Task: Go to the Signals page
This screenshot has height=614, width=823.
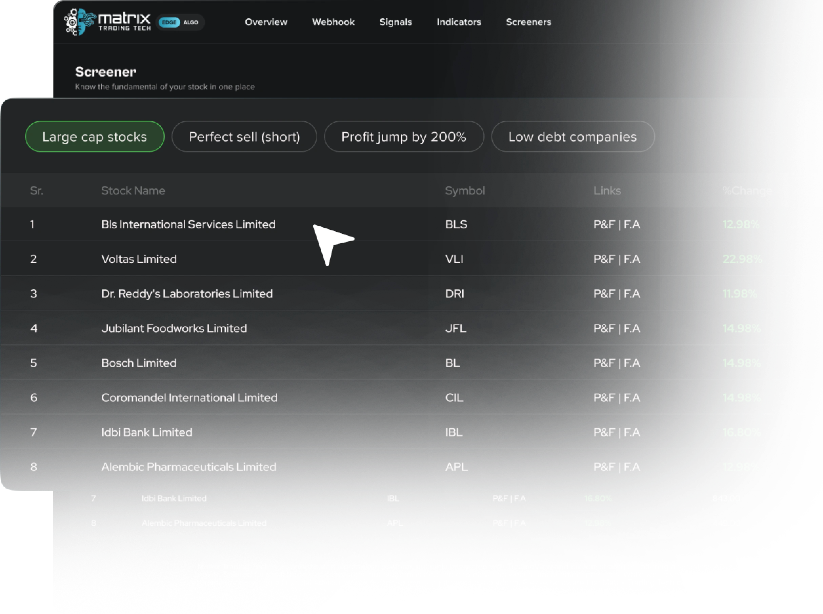Action: pyautogui.click(x=396, y=22)
